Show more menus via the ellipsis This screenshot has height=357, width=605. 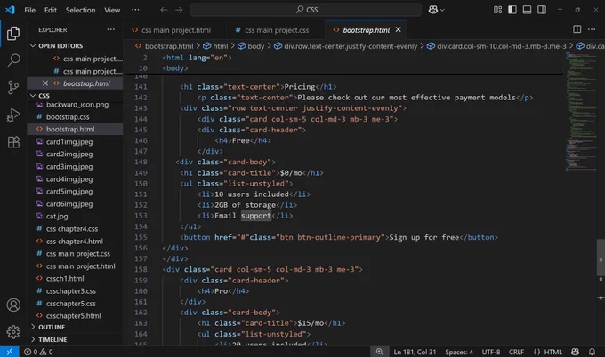pos(135,10)
